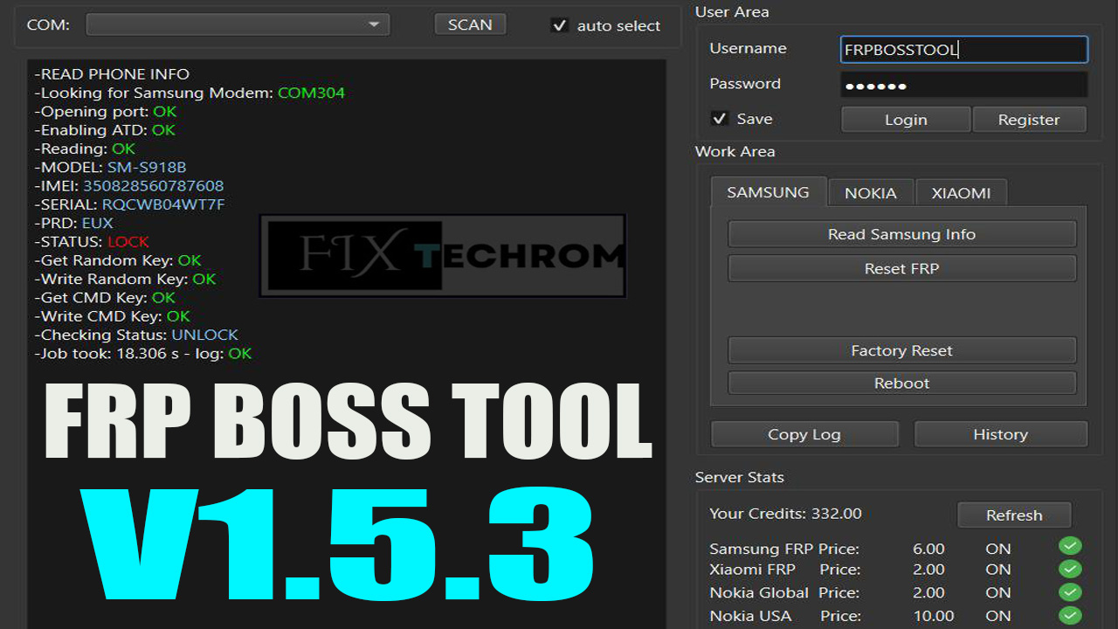This screenshot has width=1118, height=629.
Task: Open the COM port dropdown
Action: [238, 24]
